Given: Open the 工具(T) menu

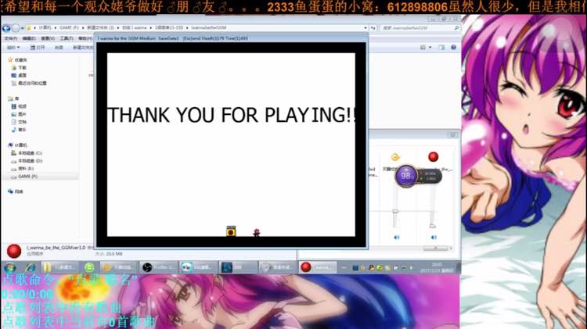Looking at the screenshot, I should pyautogui.click(x=67, y=38).
